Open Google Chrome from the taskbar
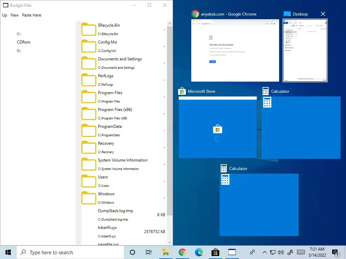The height and width of the screenshot is (259, 346). (182, 252)
